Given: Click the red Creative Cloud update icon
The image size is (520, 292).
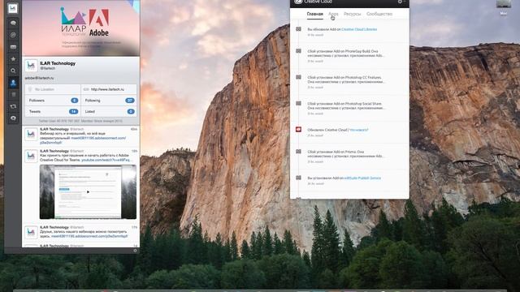Looking at the screenshot, I should tap(298, 130).
